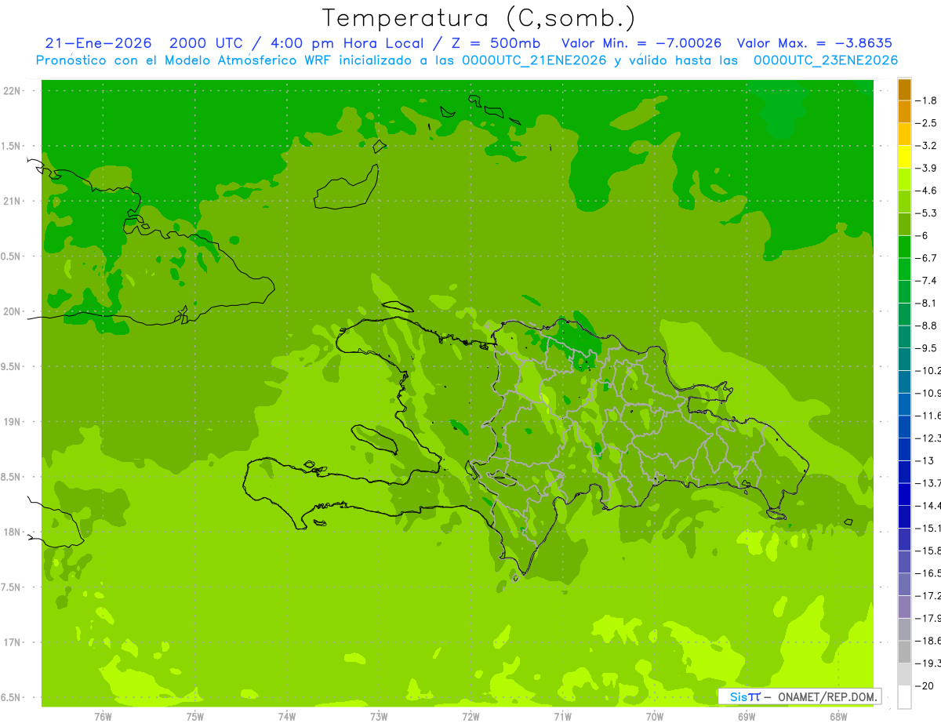
Task: Click the -2.5 color bar label
Action: [926, 123]
